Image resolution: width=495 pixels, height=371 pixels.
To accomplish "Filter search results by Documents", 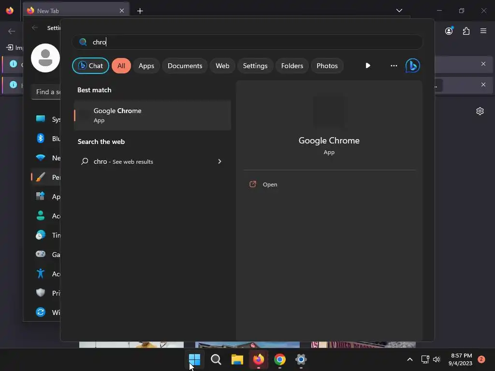I will [185, 66].
